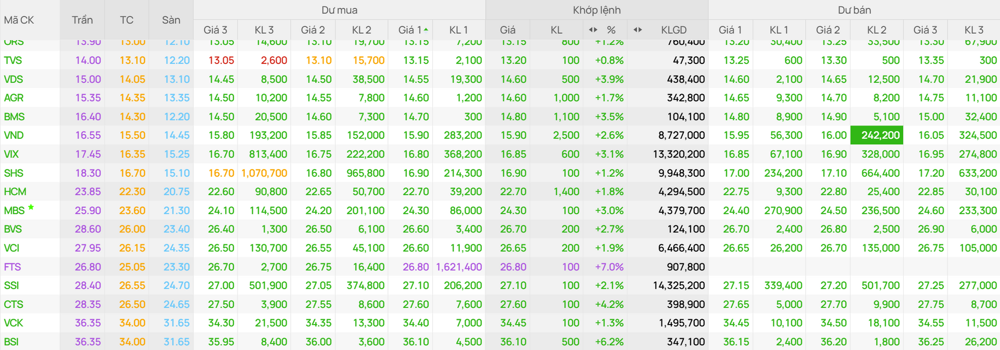Image resolution: width=1000 pixels, height=350 pixels.
Task: Click the Giá 3 header under Dư mua
Action: click(x=215, y=30)
